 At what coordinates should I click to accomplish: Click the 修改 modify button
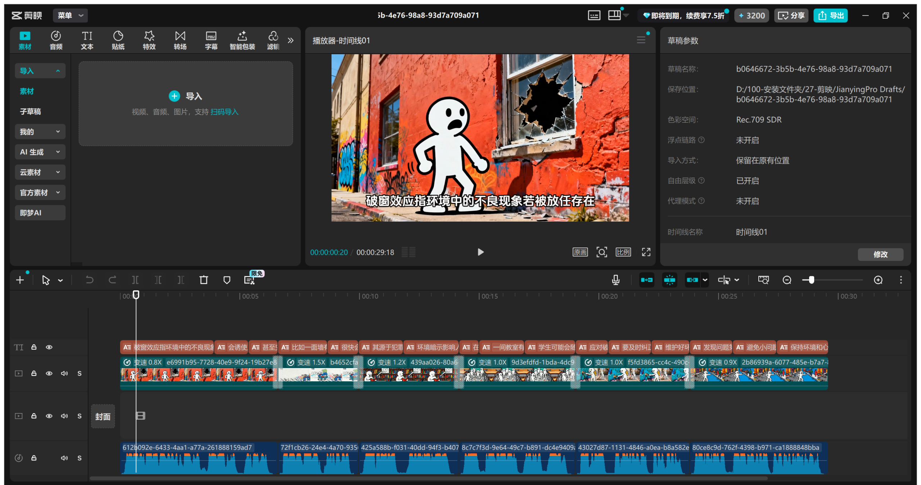point(880,254)
